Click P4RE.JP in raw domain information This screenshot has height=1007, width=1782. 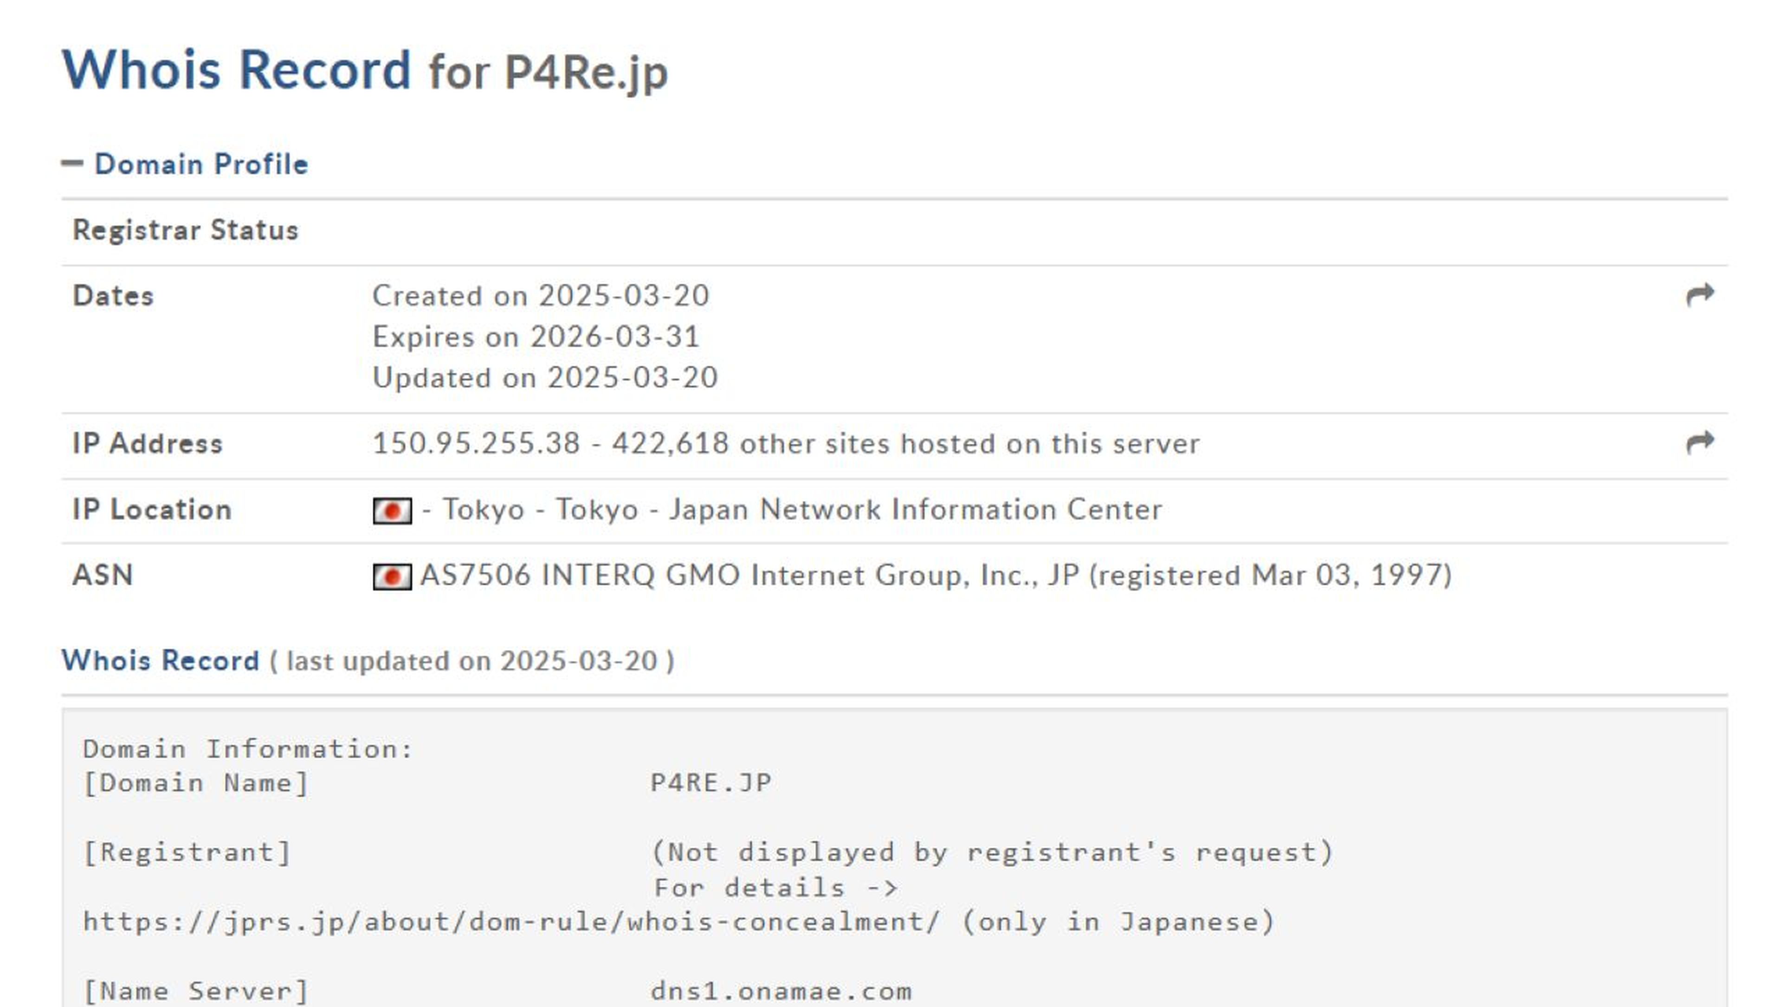pyautogui.click(x=710, y=783)
